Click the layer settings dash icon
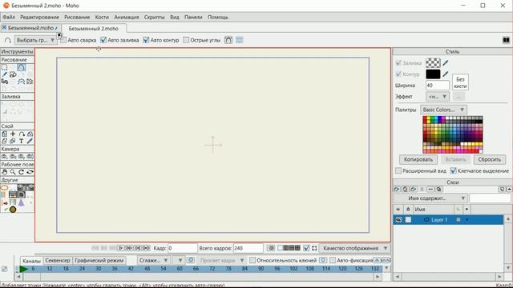The width and height of the screenshot is (513, 288). (430, 189)
